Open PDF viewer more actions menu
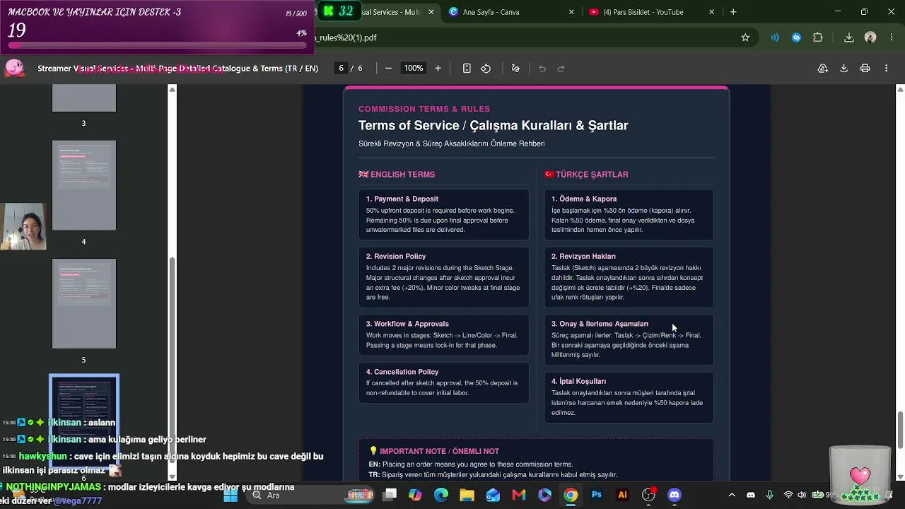 [x=886, y=69]
